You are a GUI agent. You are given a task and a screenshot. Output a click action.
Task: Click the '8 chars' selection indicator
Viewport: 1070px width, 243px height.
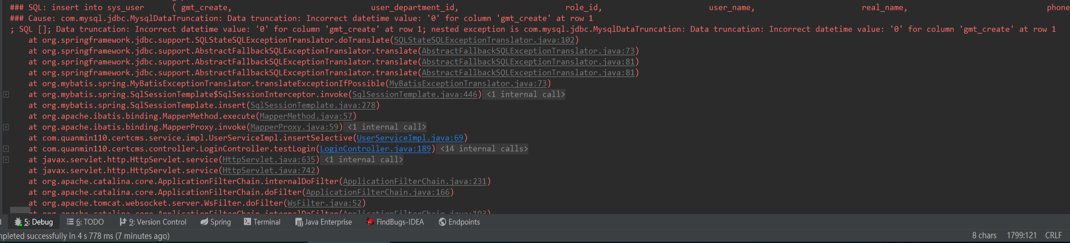[x=984, y=235]
